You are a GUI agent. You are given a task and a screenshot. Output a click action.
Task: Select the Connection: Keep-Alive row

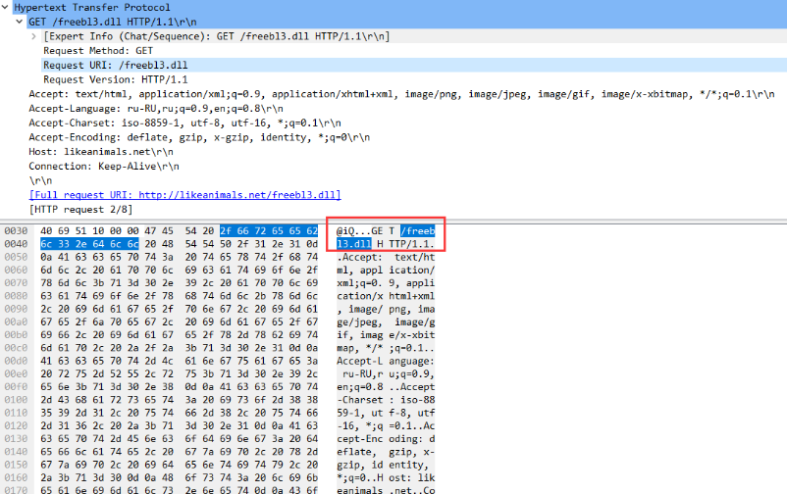click(x=104, y=166)
